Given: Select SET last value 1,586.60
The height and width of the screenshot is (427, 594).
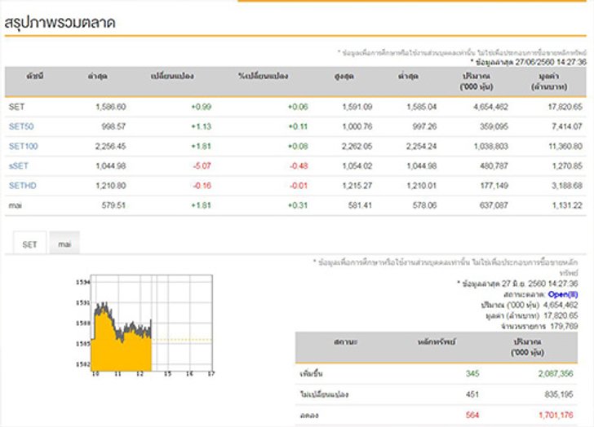Looking at the screenshot, I should point(111,107).
